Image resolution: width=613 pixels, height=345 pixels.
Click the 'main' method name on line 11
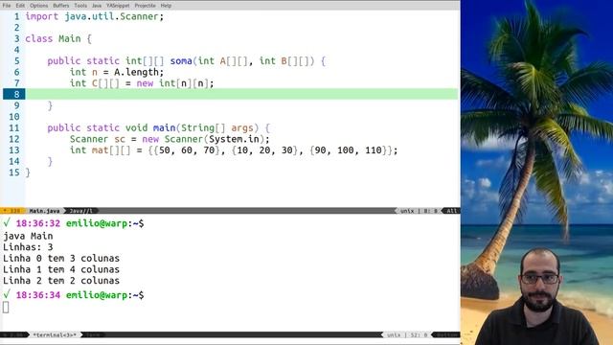pos(164,127)
